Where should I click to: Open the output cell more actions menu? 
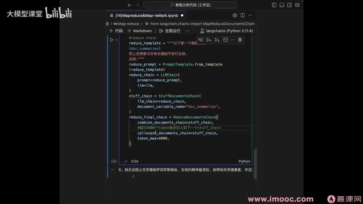pyautogui.click(x=113, y=170)
